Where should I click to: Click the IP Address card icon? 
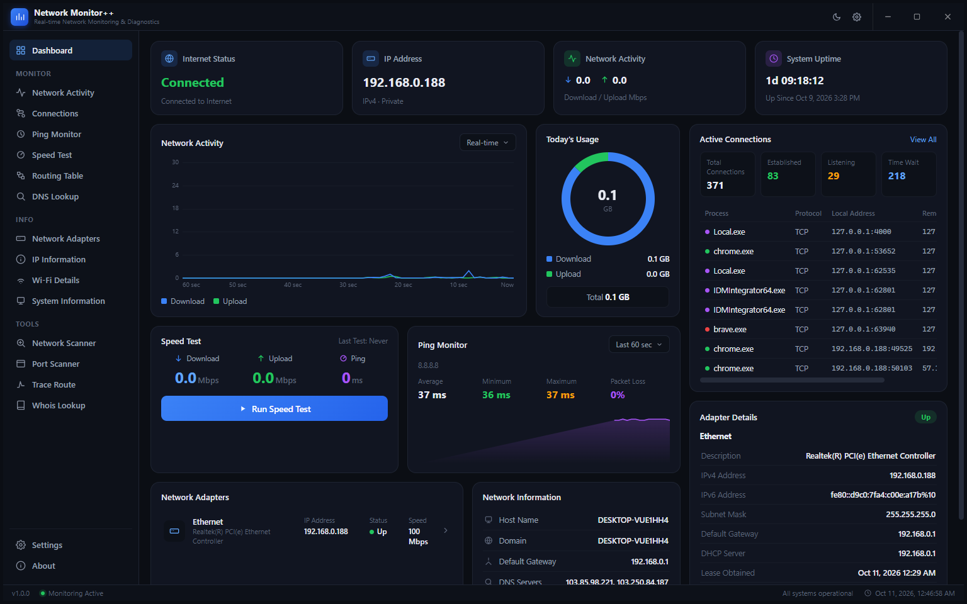tap(371, 59)
